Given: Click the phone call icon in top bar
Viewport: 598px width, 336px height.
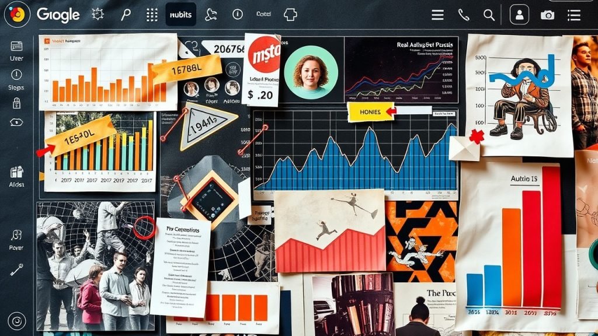Looking at the screenshot, I should (x=464, y=15).
